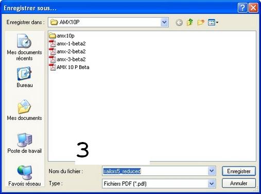
Task: Expand the Type file format dropdown arrow
Action: pos(212,184)
